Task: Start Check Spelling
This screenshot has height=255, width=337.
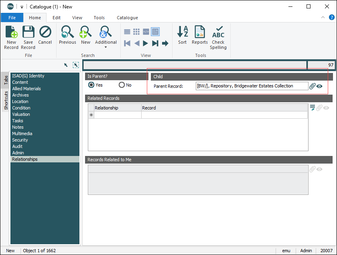Action: 218,37
